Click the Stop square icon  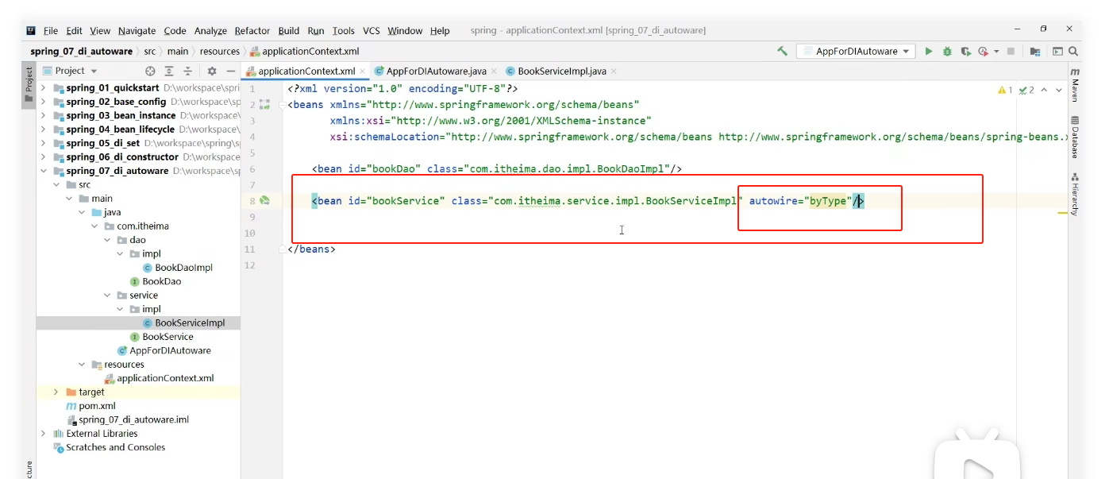1011,51
